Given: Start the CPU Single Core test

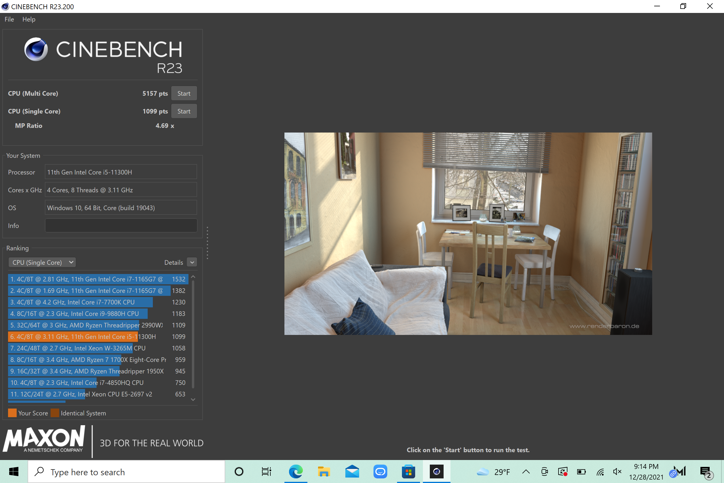Looking at the screenshot, I should [184, 111].
